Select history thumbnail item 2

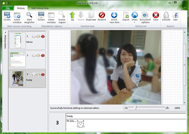click(x=18, y=59)
